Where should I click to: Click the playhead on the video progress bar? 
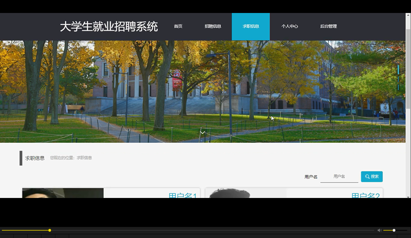click(x=50, y=230)
